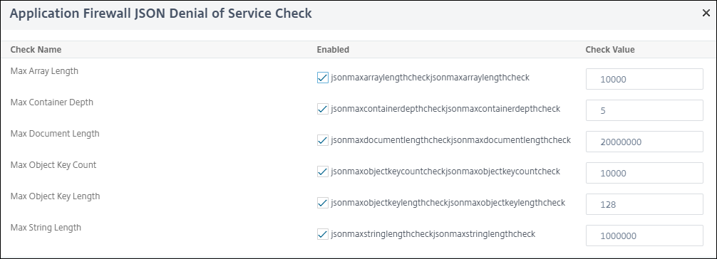This screenshot has height=259, width=717.
Task: Click the Max String Length row label
Action: tap(46, 227)
